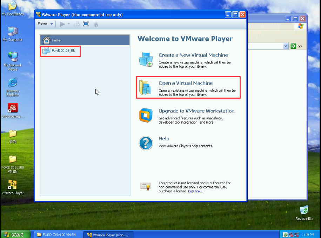Click the Help heading link

(164, 139)
